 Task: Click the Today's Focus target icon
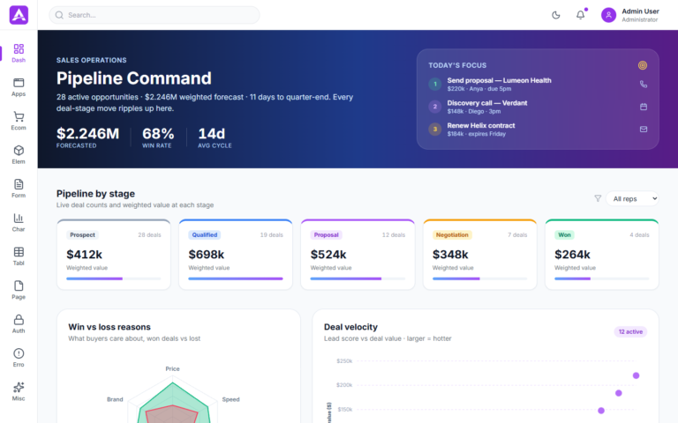643,65
